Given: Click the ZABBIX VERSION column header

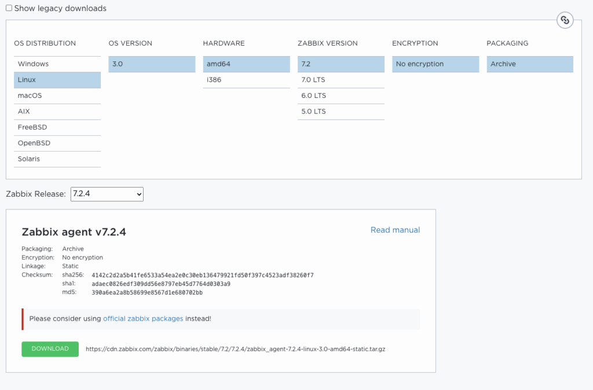Looking at the screenshot, I should 328,43.
